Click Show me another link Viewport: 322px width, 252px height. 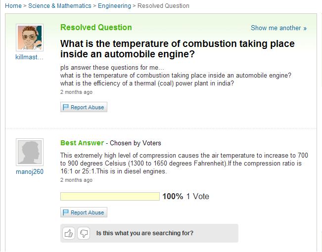[278, 28]
